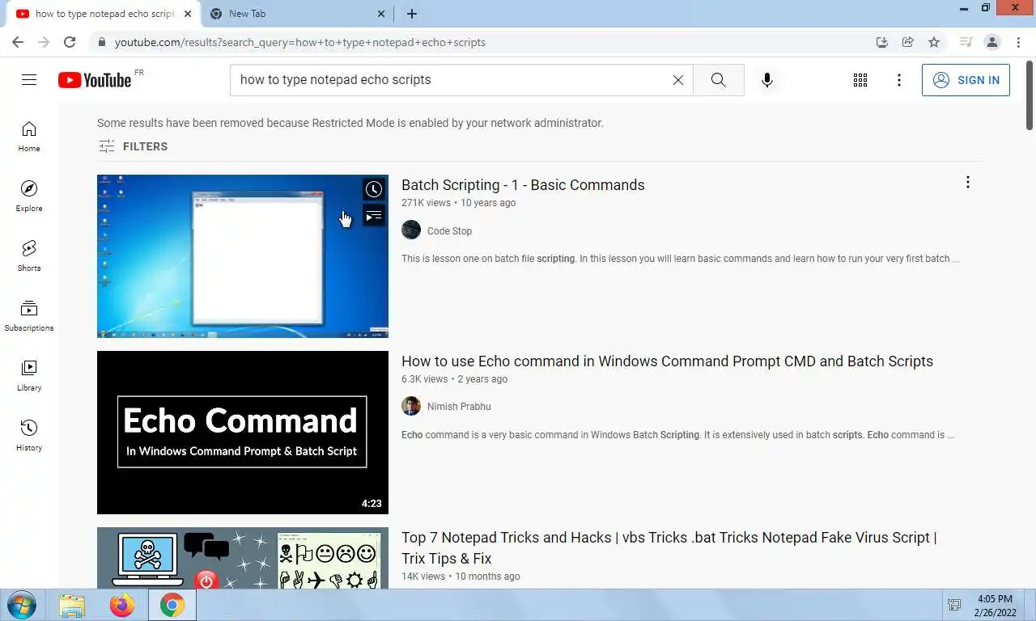The image size is (1036, 621).
Task: Install app via address bar download icon
Action: (x=882, y=42)
